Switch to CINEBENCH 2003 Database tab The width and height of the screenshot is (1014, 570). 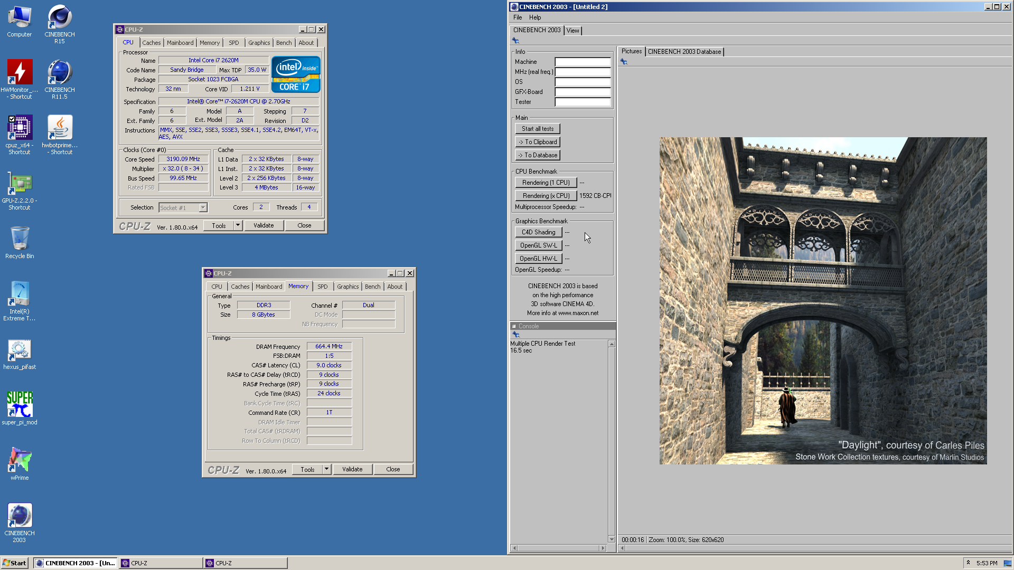point(684,52)
